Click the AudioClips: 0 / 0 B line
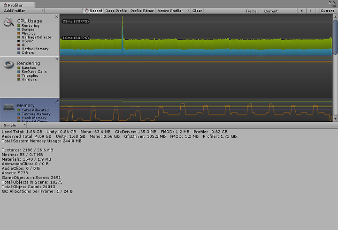This screenshot has width=338, height=230. (x=21, y=169)
